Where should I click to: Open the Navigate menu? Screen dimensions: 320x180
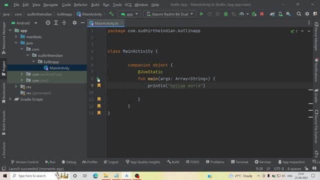coord(50,4)
